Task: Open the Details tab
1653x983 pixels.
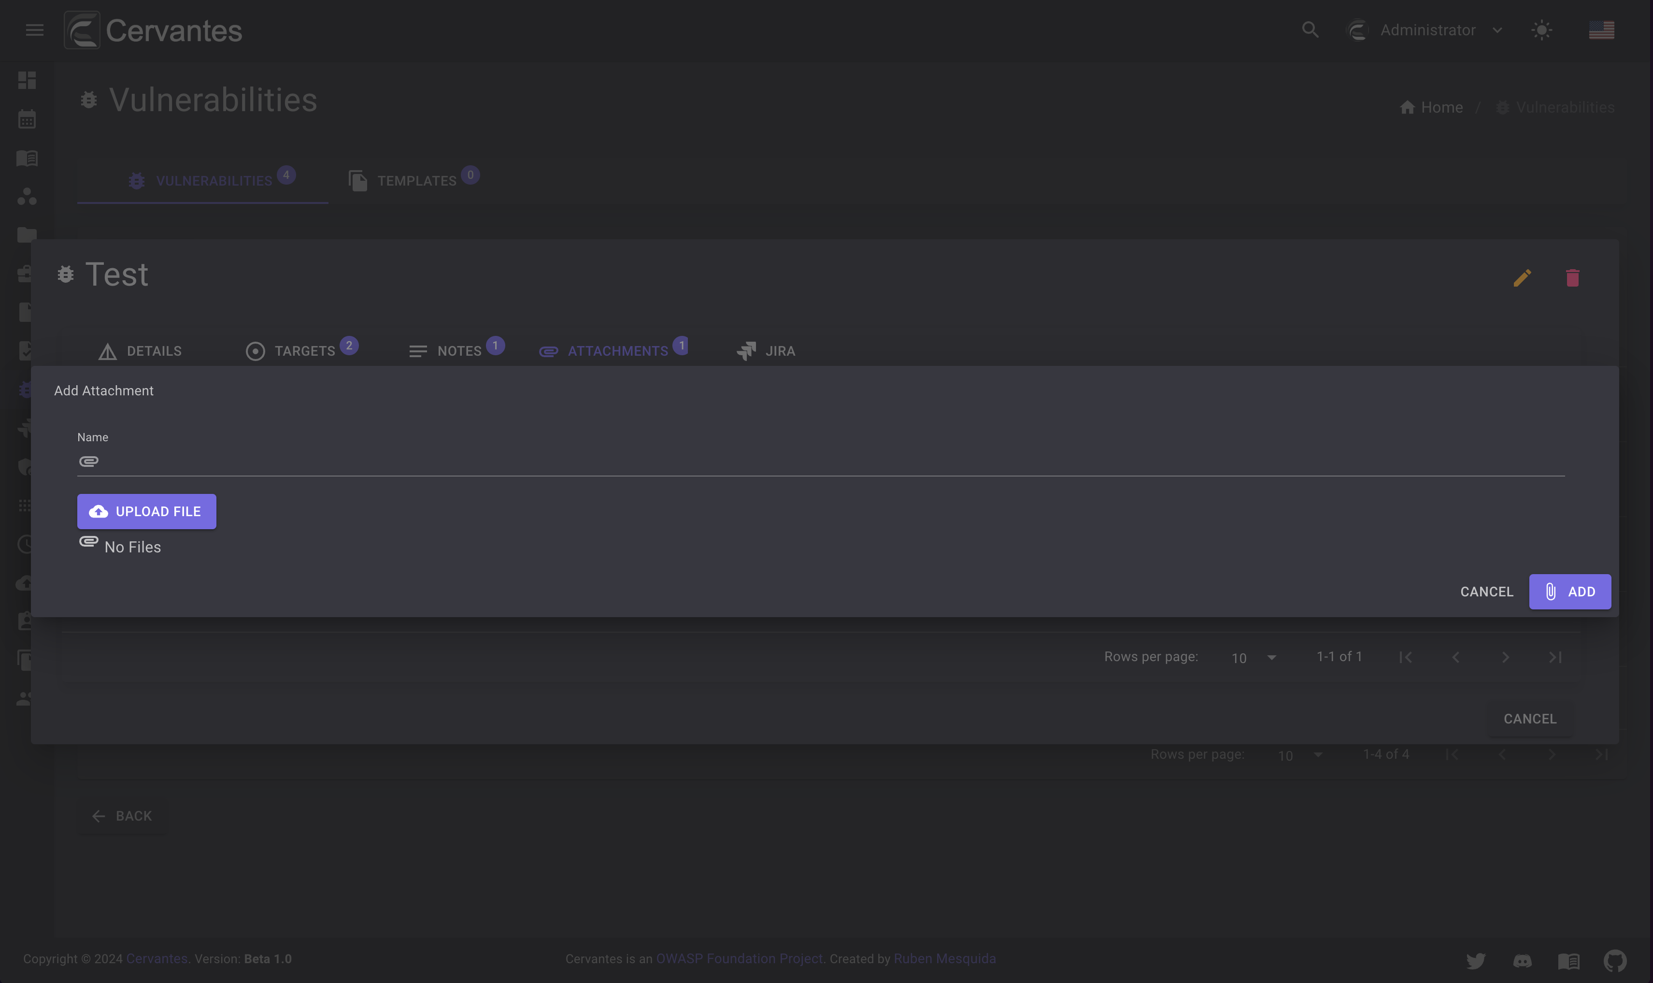Action: (x=141, y=351)
